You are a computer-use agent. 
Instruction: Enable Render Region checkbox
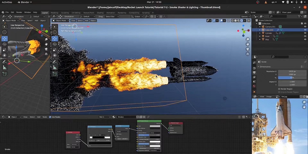pyautogui.click(x=279, y=89)
